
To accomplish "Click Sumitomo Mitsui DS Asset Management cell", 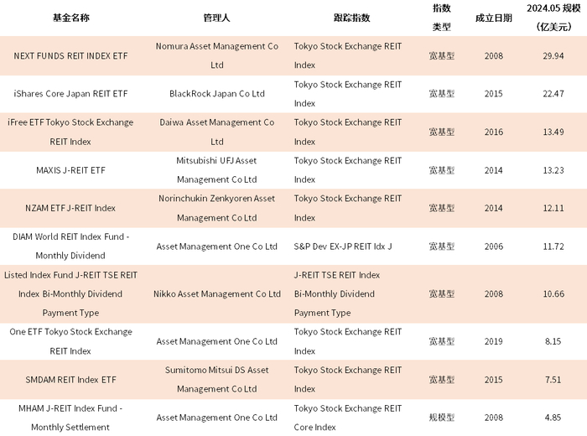I will pos(216,380).
